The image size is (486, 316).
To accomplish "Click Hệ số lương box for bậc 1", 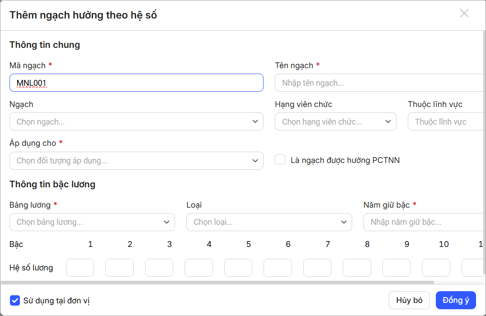I will coord(80,268).
